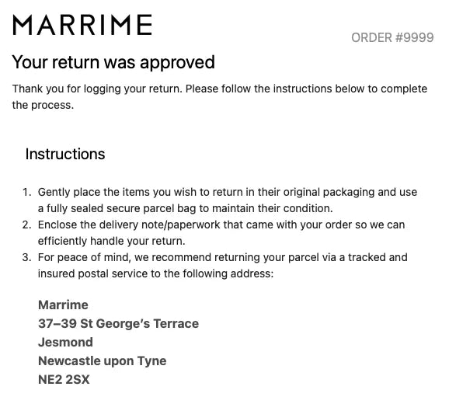Click the Jesmond address line
This screenshot has height=404, width=449.
[65, 342]
